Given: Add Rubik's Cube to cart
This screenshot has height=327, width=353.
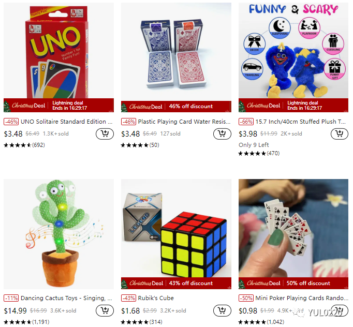Looking at the screenshot, I should tap(222, 310).
